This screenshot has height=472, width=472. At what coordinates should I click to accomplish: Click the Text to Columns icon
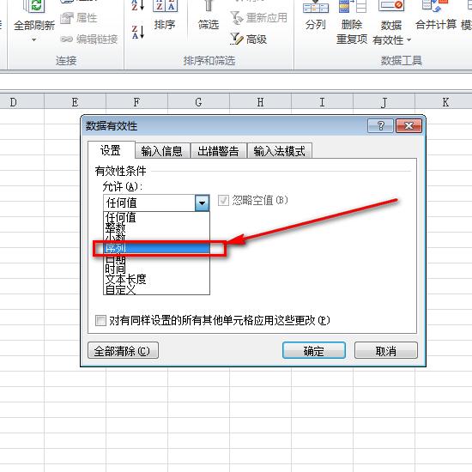(x=316, y=7)
